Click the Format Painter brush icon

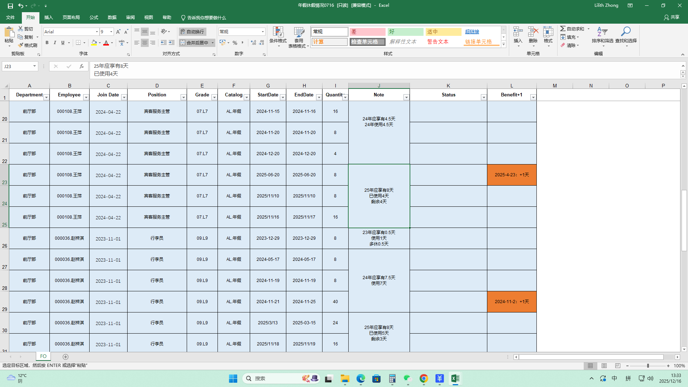pyautogui.click(x=21, y=45)
